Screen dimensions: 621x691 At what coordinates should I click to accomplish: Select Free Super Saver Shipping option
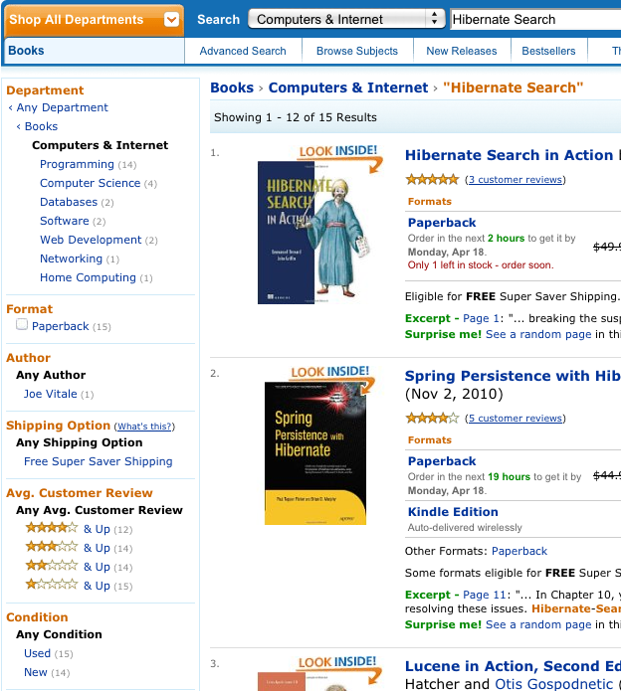[x=99, y=461]
